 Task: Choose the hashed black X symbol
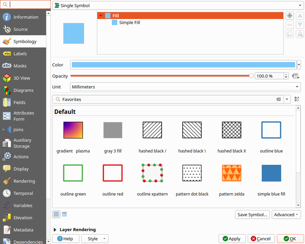232,137
